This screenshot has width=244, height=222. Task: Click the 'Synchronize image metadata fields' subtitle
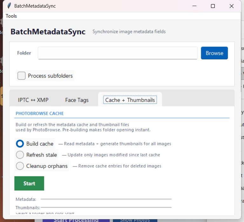[x=129, y=31]
